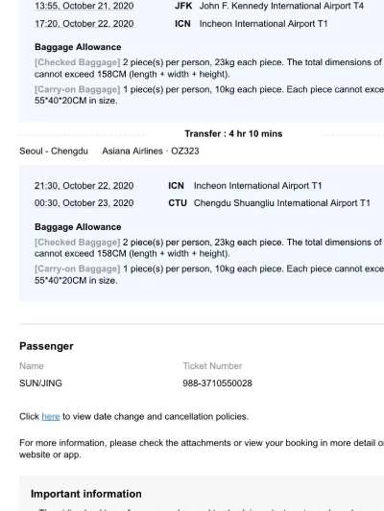Click John F. Kennedy International Airport T4 text
Viewport: 384px width, 511px height.
click(281, 6)
